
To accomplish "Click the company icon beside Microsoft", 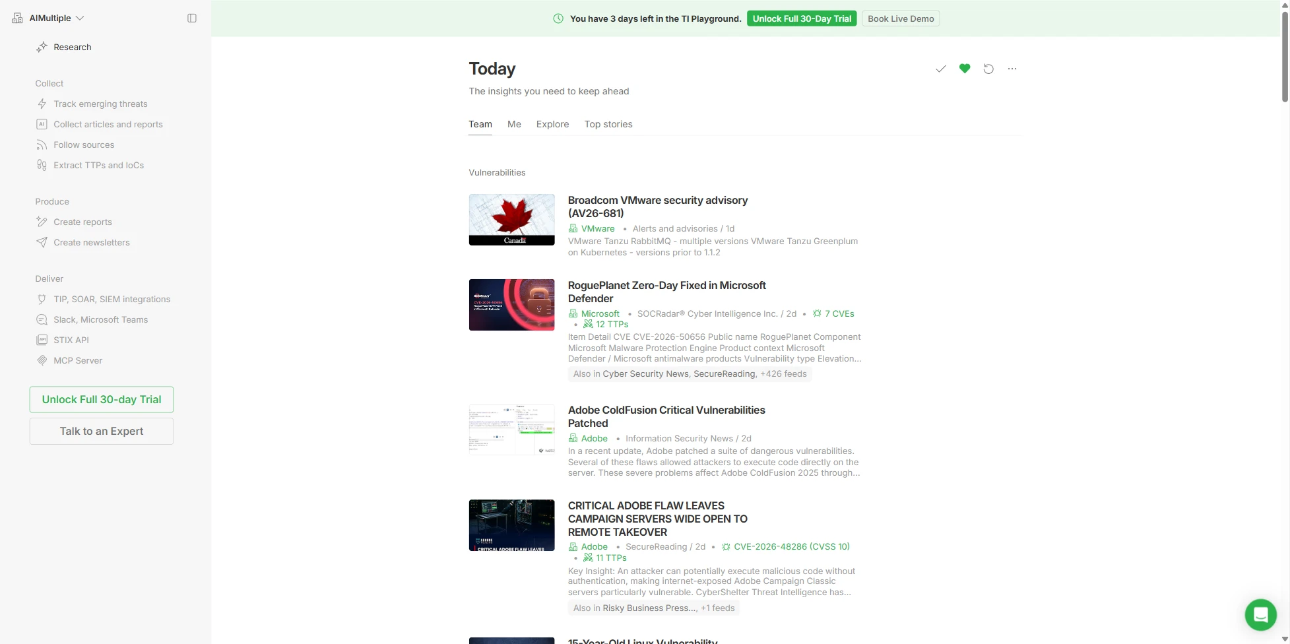I will pyautogui.click(x=573, y=313).
